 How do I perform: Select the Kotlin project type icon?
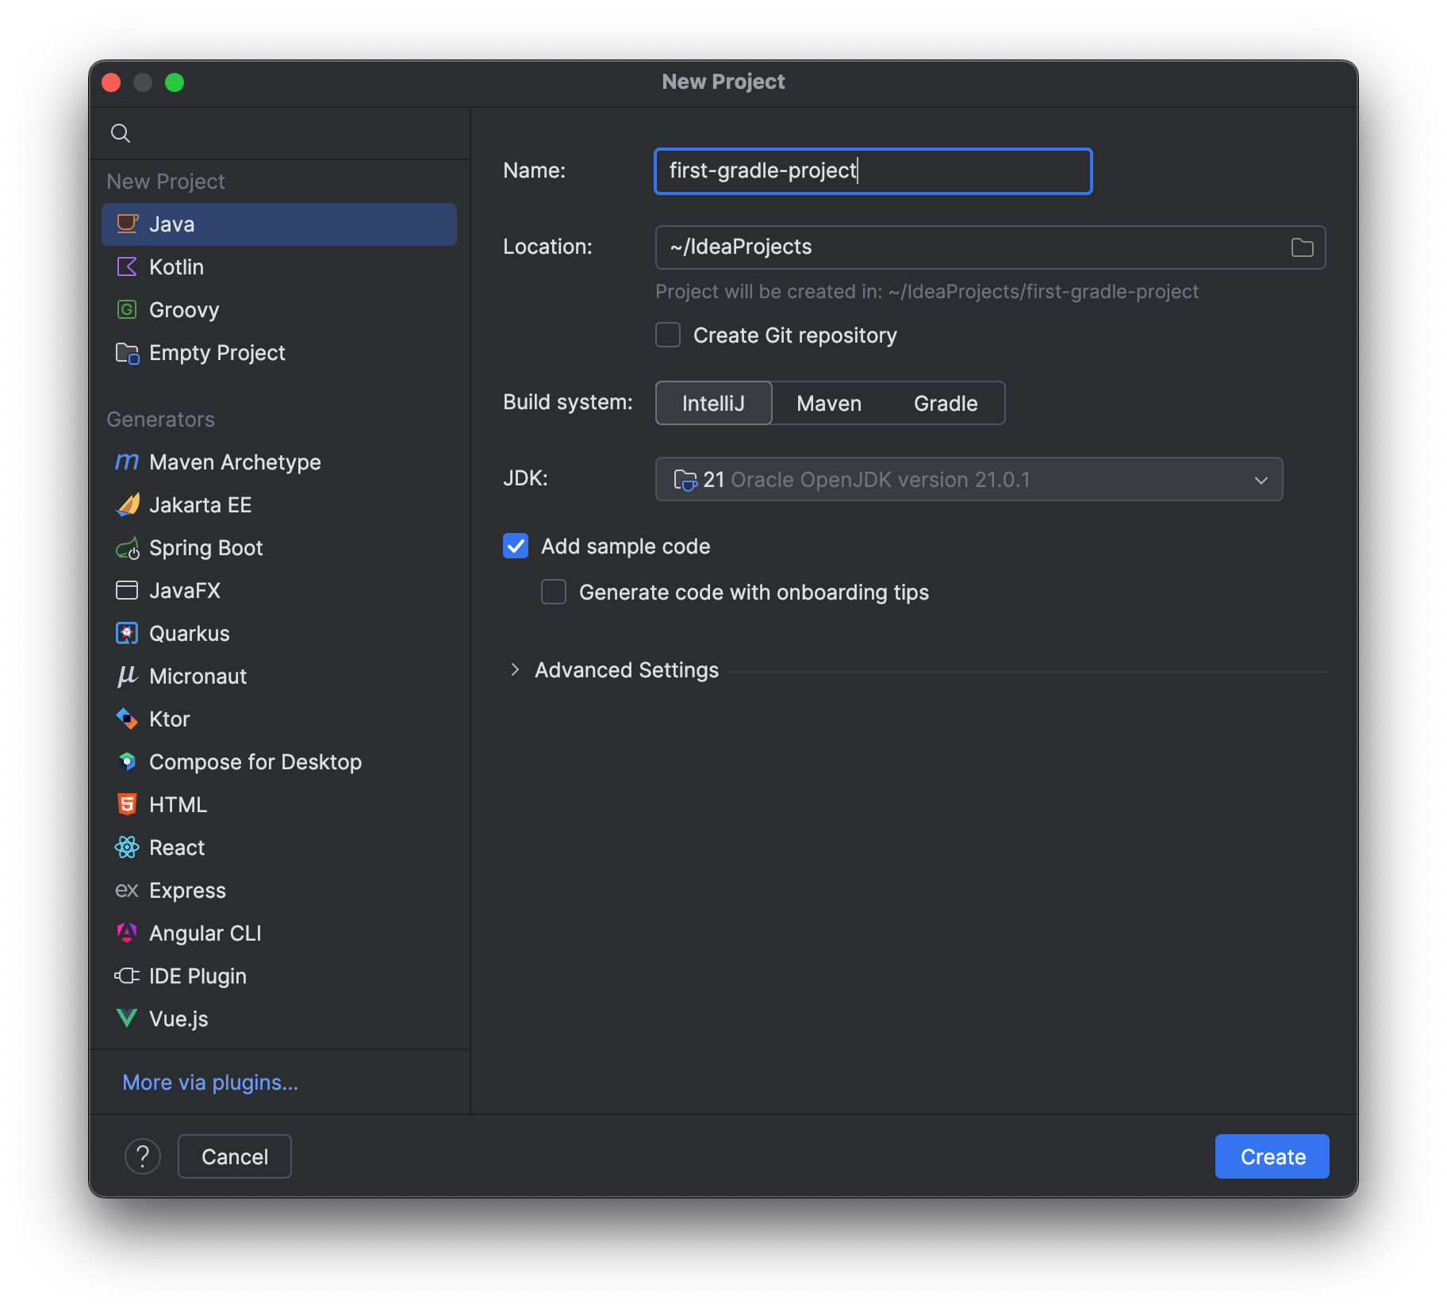(127, 267)
